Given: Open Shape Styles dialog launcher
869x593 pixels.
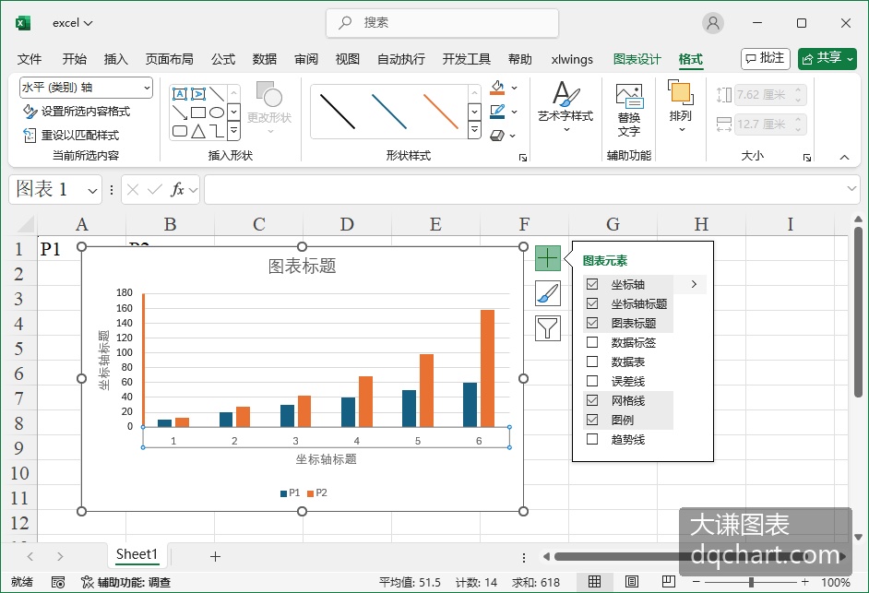Looking at the screenshot, I should 523,158.
